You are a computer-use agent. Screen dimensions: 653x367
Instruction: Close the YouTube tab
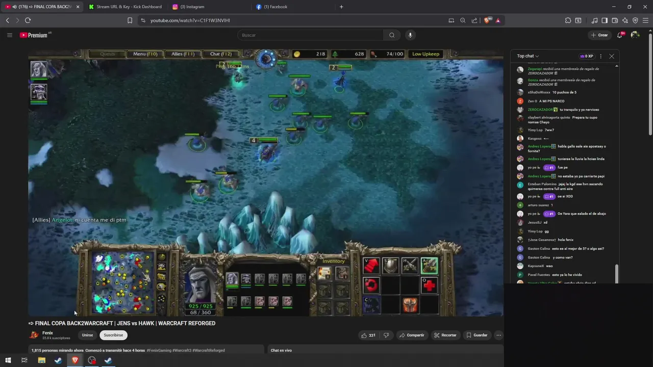pyautogui.click(x=78, y=7)
